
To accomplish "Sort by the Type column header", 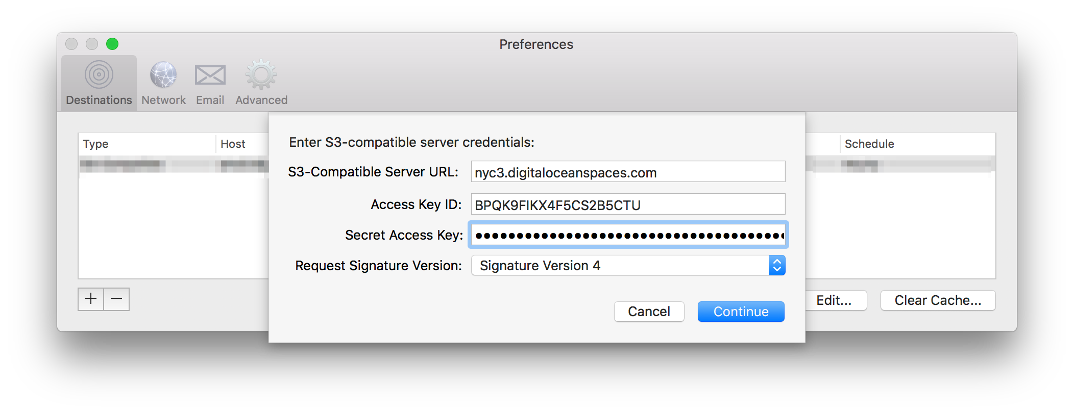I will (x=147, y=144).
